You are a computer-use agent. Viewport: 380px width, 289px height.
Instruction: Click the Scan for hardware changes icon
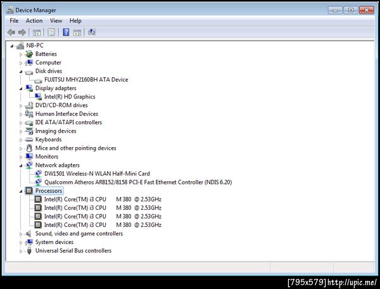point(92,32)
